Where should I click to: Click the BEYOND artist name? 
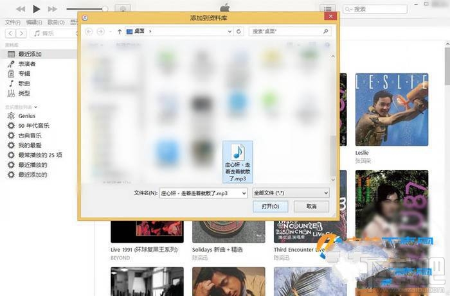pyautogui.click(x=120, y=258)
